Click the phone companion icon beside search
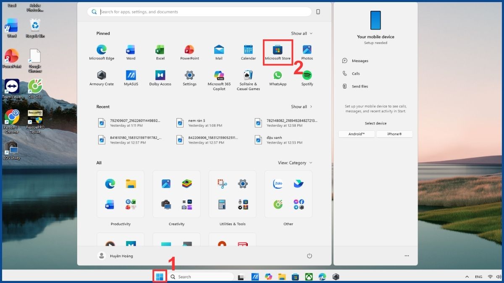 tap(318, 12)
